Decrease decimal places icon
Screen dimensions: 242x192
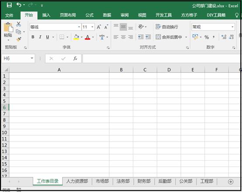(232, 37)
